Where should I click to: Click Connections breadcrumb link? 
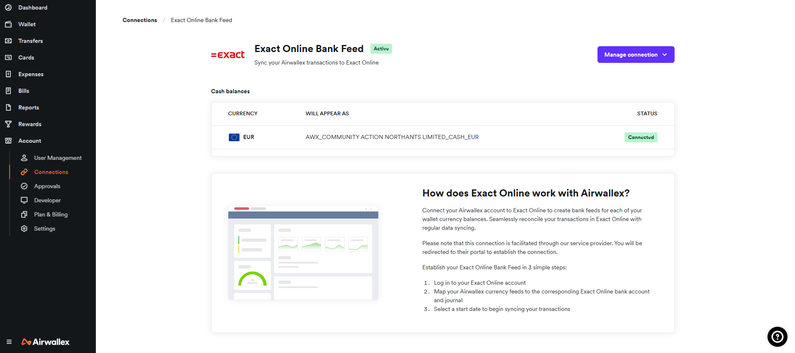point(140,20)
